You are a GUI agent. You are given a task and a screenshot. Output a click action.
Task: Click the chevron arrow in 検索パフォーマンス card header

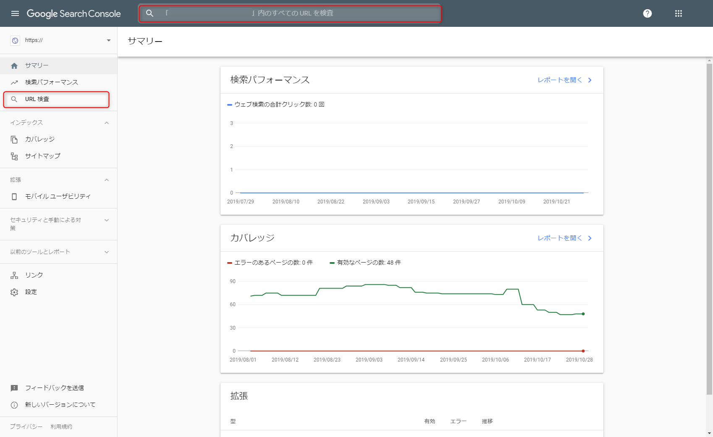[x=590, y=80]
